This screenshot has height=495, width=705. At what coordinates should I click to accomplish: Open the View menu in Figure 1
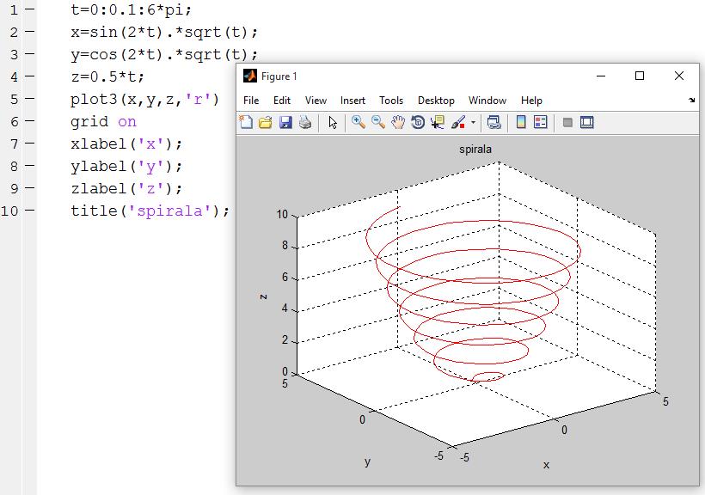[316, 101]
